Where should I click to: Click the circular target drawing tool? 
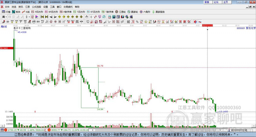tap(51, 22)
